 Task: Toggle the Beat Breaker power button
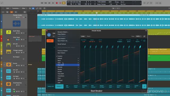pyautogui.click(x=49, y=35)
